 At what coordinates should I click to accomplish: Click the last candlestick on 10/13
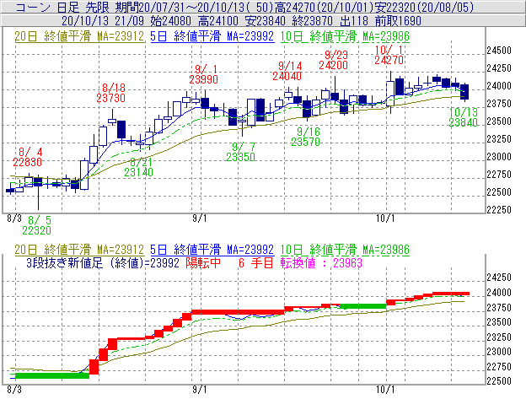465,92
